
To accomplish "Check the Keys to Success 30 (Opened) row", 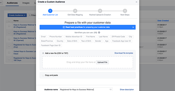I will [x=9, y=39].
